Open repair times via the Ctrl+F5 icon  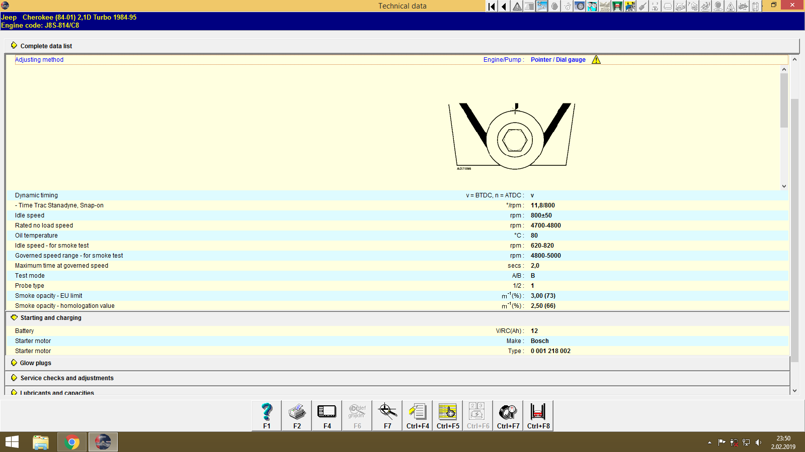447,414
